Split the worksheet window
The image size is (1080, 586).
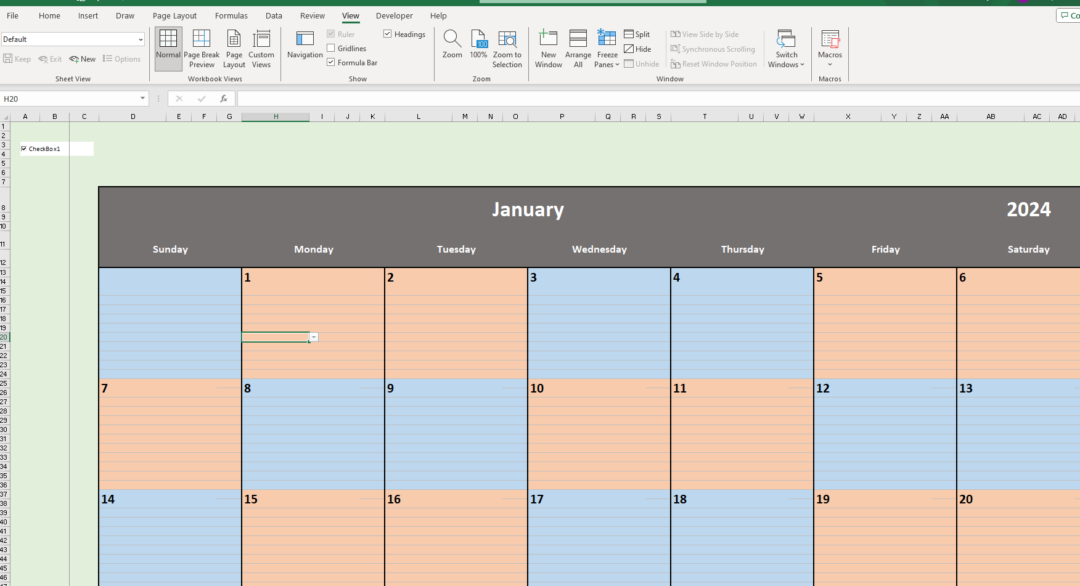tap(637, 35)
